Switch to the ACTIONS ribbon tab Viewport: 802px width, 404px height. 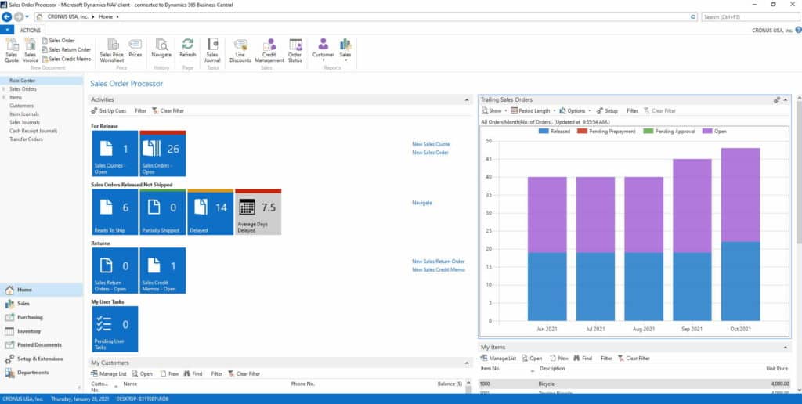[31, 31]
